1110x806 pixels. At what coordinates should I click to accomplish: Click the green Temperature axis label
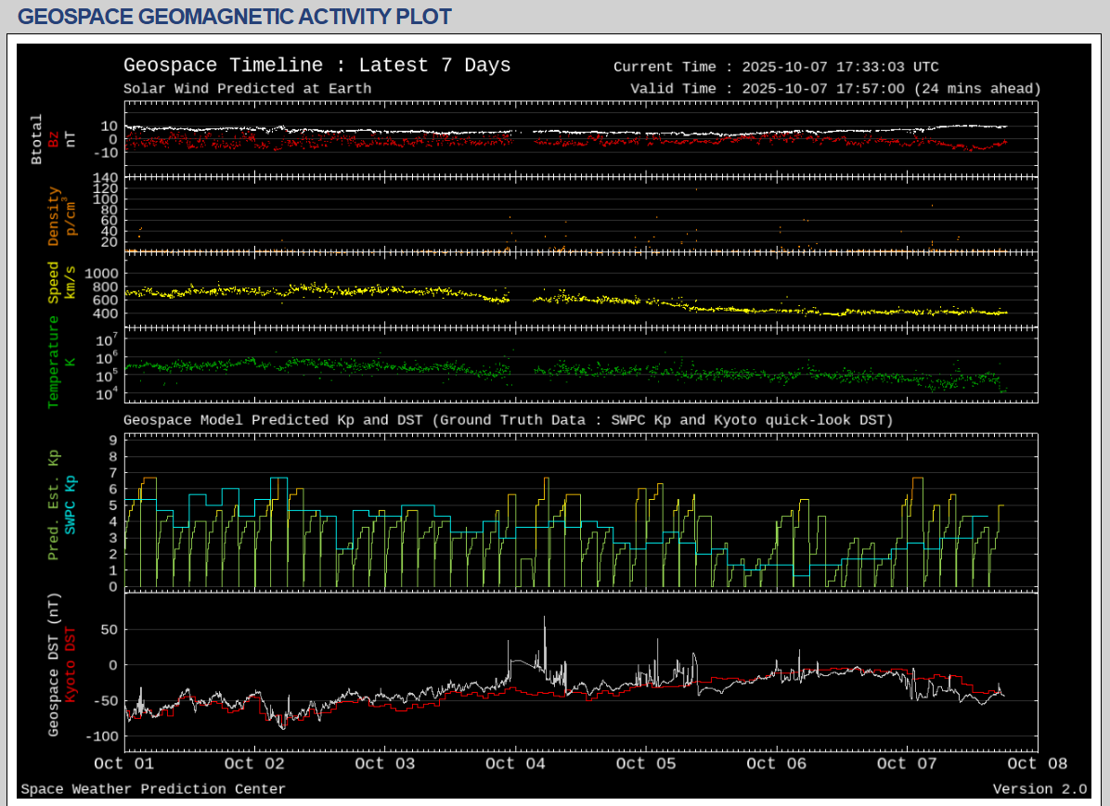click(x=53, y=361)
